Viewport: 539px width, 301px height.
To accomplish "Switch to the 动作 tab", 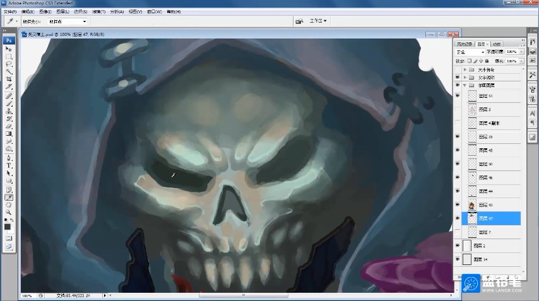I will pos(496,44).
